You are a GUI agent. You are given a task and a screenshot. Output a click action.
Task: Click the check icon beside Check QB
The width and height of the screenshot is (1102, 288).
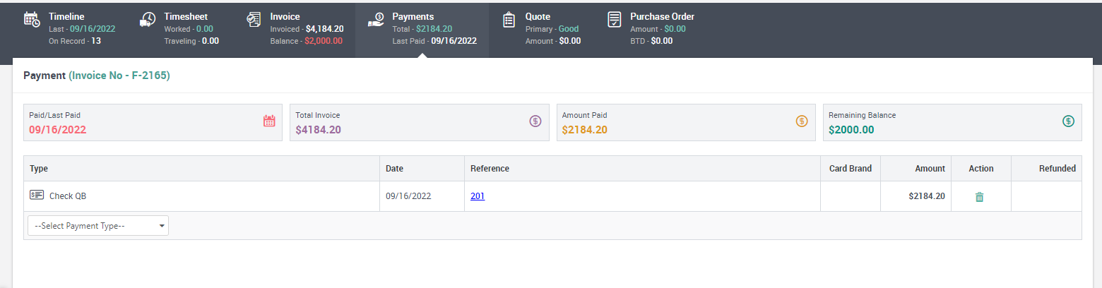tap(37, 195)
